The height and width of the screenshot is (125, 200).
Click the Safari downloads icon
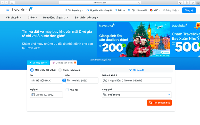(x=180, y=2)
